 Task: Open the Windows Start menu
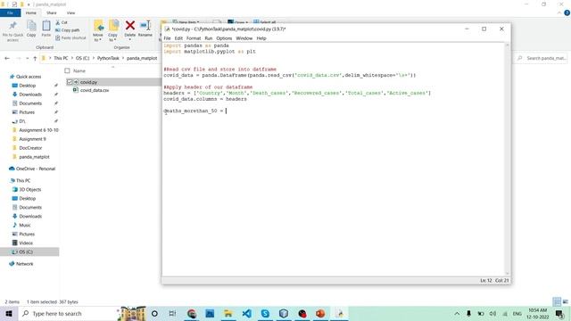tap(8, 313)
